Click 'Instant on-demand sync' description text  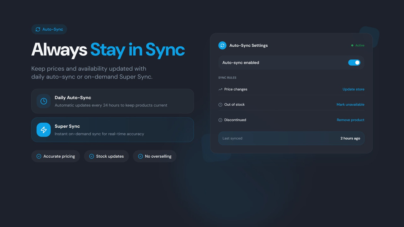pyautogui.click(x=99, y=134)
